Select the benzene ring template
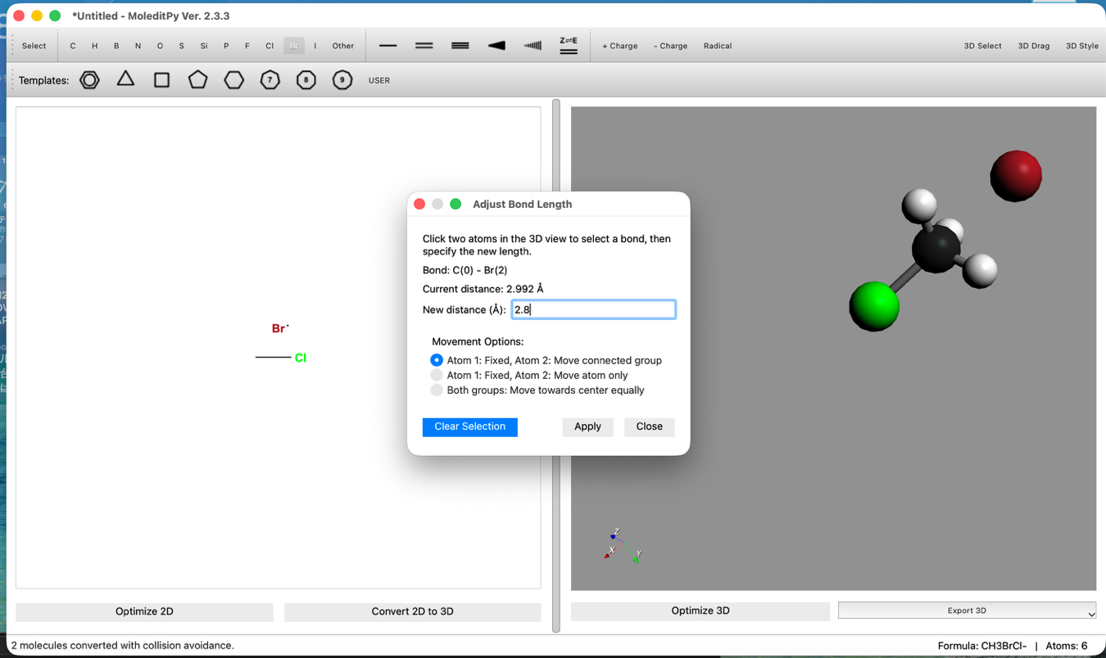1106x658 pixels. [x=89, y=80]
